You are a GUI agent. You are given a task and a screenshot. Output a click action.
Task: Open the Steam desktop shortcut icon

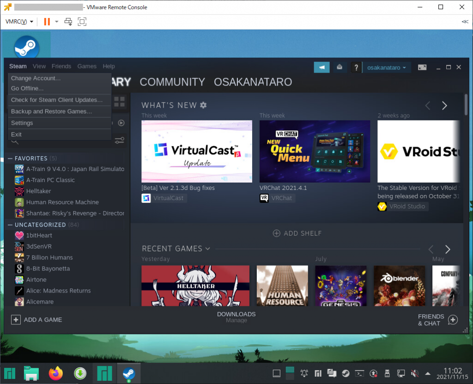tap(26, 47)
